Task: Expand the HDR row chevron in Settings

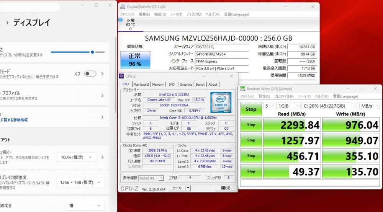Action: pyautogui.click(x=102, y=117)
